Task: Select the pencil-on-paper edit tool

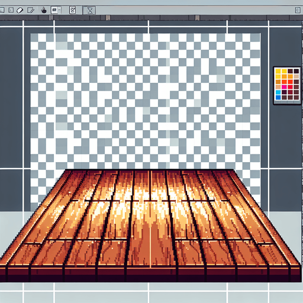Action: 31,10
